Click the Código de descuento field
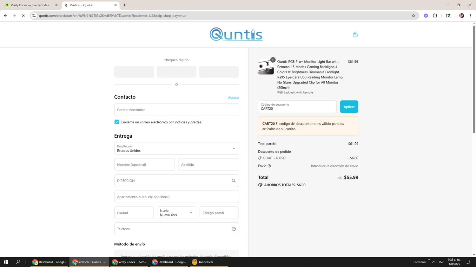The image size is (476, 267). 297,107
